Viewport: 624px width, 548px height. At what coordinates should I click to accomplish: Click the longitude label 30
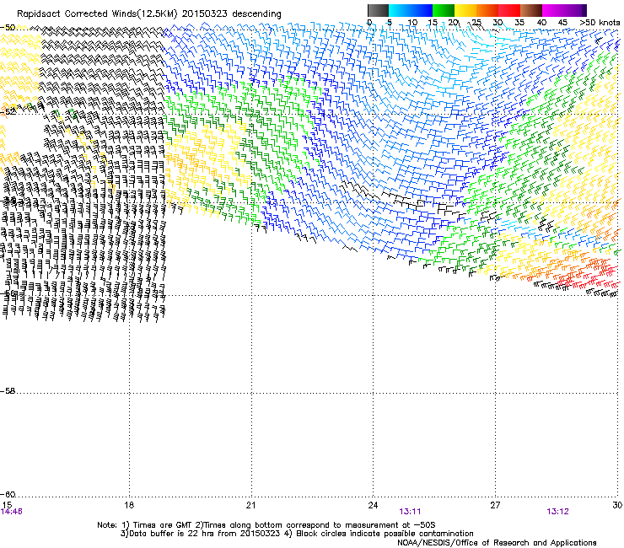tap(617, 505)
